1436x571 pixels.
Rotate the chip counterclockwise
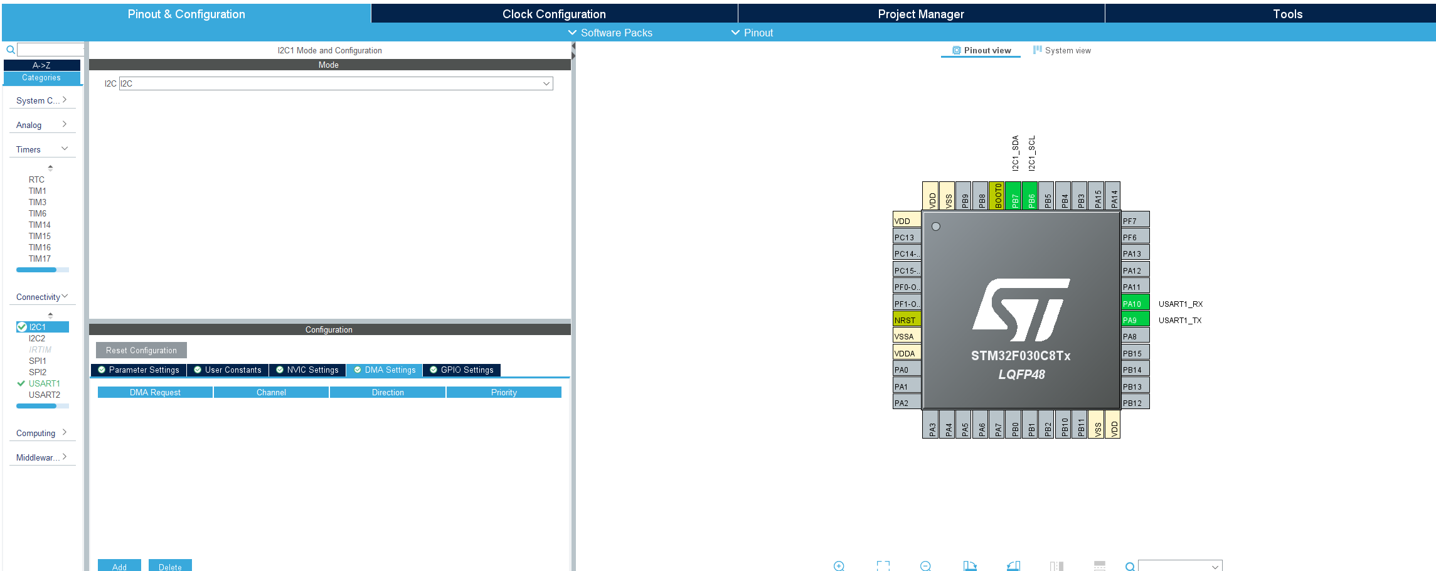point(1013,566)
